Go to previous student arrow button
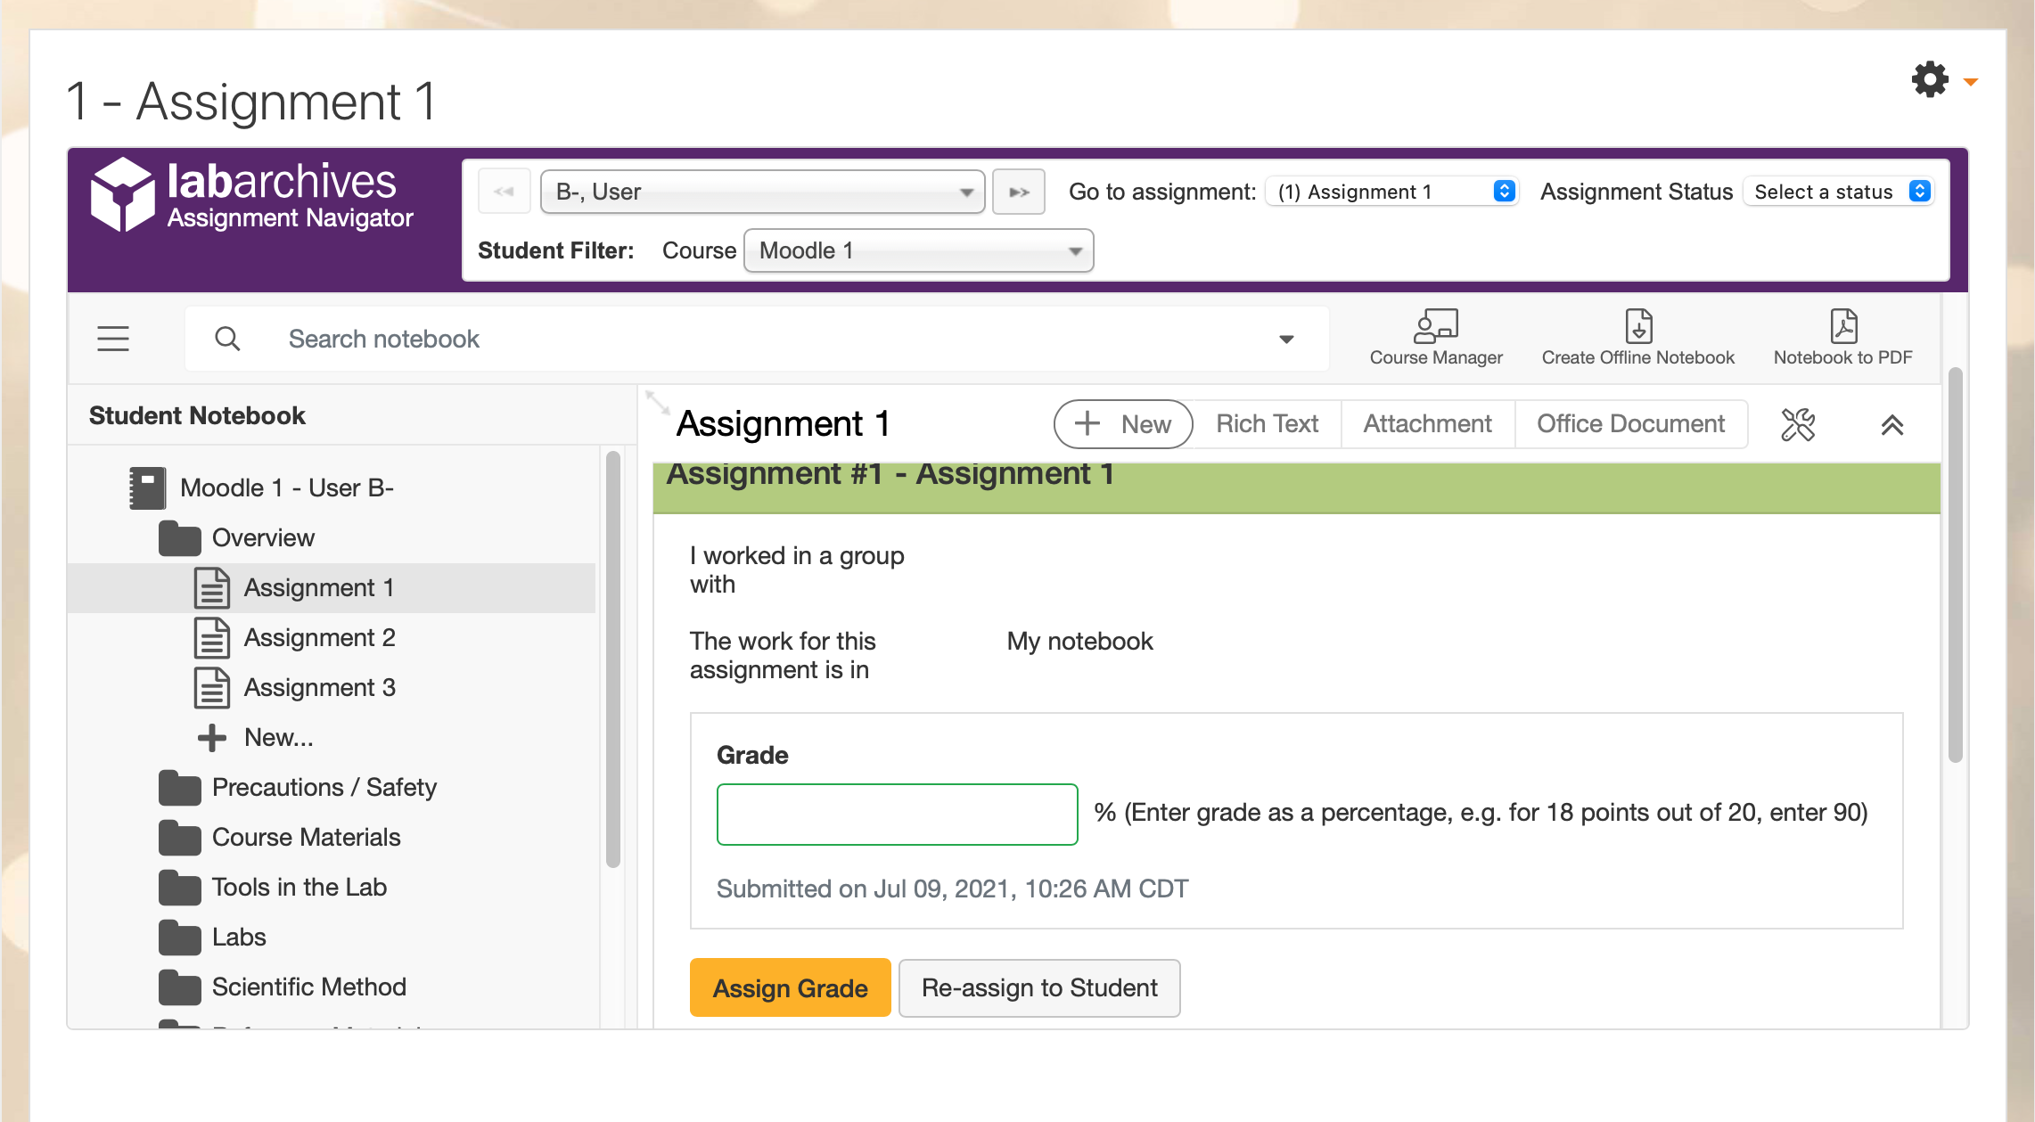 (x=505, y=192)
